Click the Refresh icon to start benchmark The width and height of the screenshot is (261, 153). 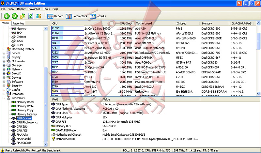tap(31, 16)
